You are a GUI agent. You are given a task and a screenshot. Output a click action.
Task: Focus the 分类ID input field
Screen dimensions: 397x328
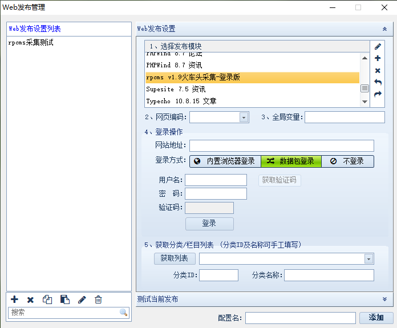218,275
